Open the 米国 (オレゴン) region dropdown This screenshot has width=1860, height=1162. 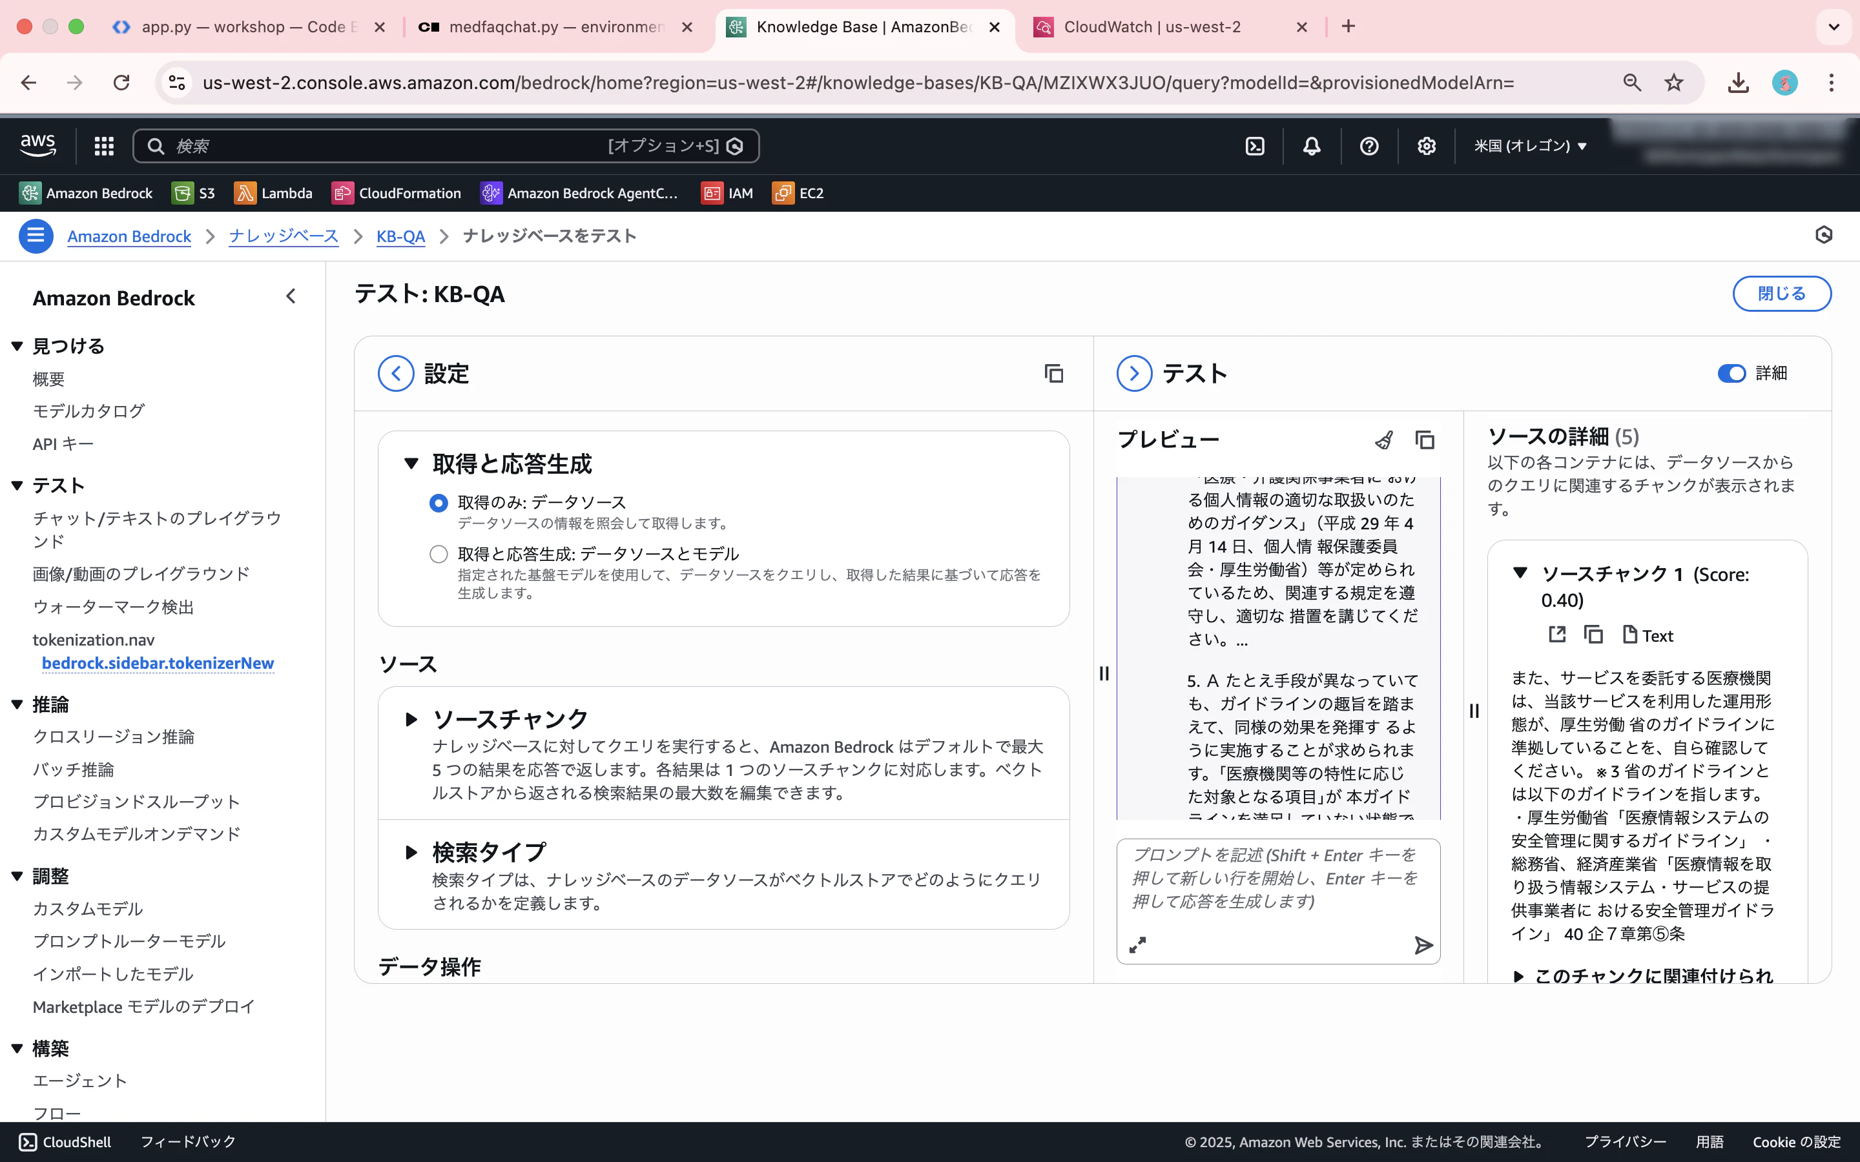pyautogui.click(x=1530, y=146)
